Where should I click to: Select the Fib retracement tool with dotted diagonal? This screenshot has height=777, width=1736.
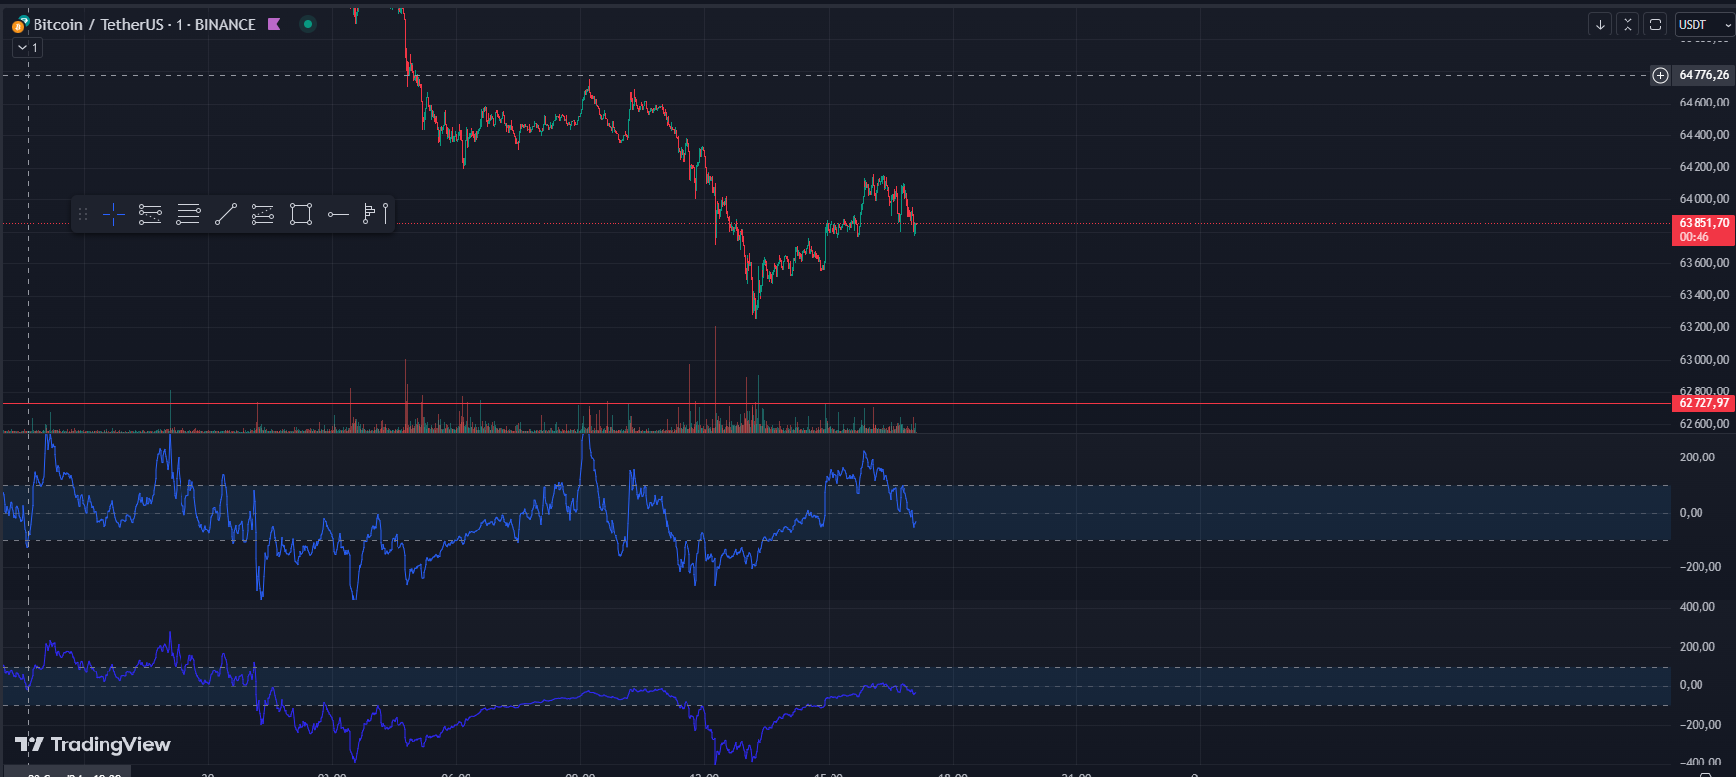click(150, 214)
